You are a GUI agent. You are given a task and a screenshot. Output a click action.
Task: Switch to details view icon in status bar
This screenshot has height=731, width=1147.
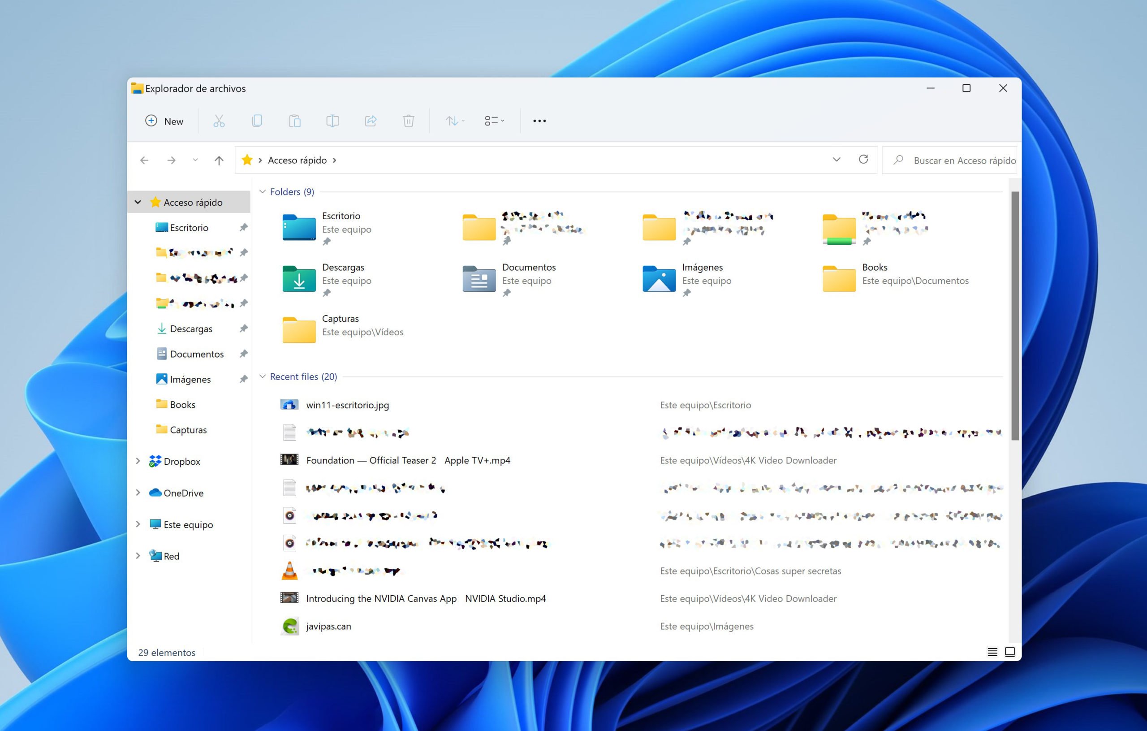992,652
